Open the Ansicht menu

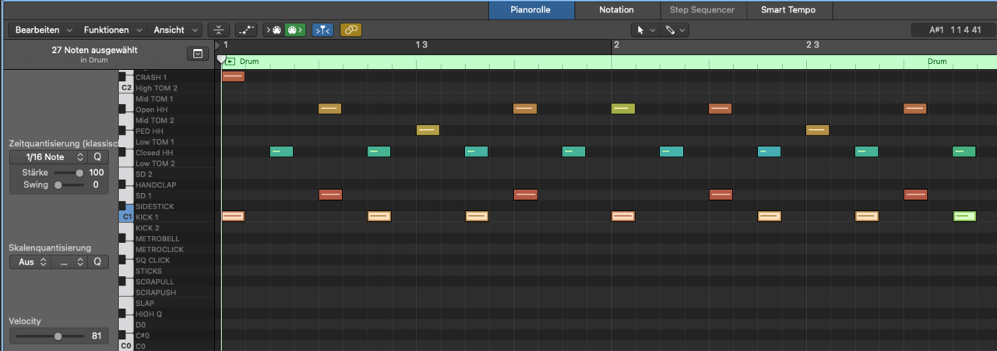(174, 30)
